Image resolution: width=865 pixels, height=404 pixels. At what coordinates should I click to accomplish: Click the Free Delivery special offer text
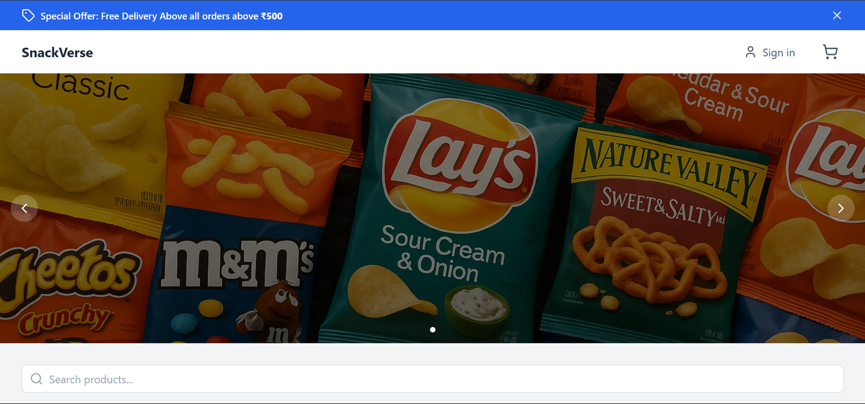click(x=161, y=16)
